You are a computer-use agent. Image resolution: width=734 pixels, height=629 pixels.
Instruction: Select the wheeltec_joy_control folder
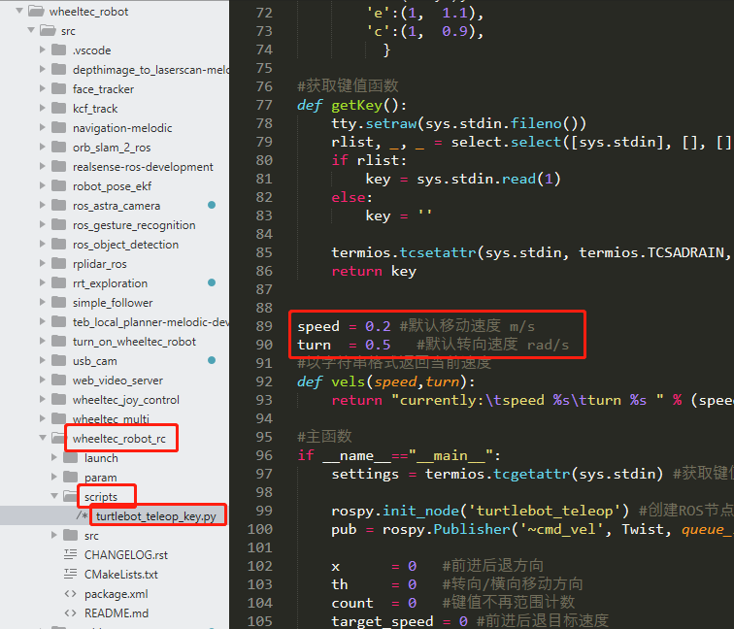[x=125, y=400]
